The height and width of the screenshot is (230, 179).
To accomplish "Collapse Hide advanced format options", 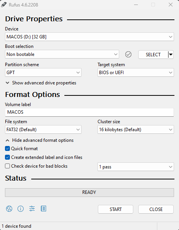I will point(40,140).
